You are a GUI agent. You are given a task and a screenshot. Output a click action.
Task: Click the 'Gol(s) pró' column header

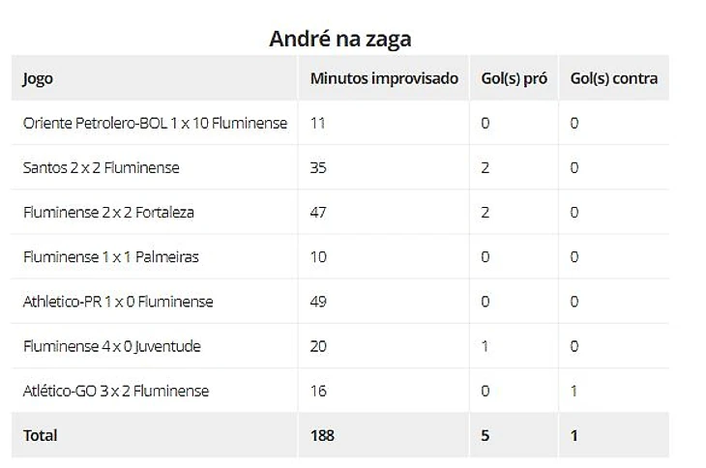coord(514,78)
